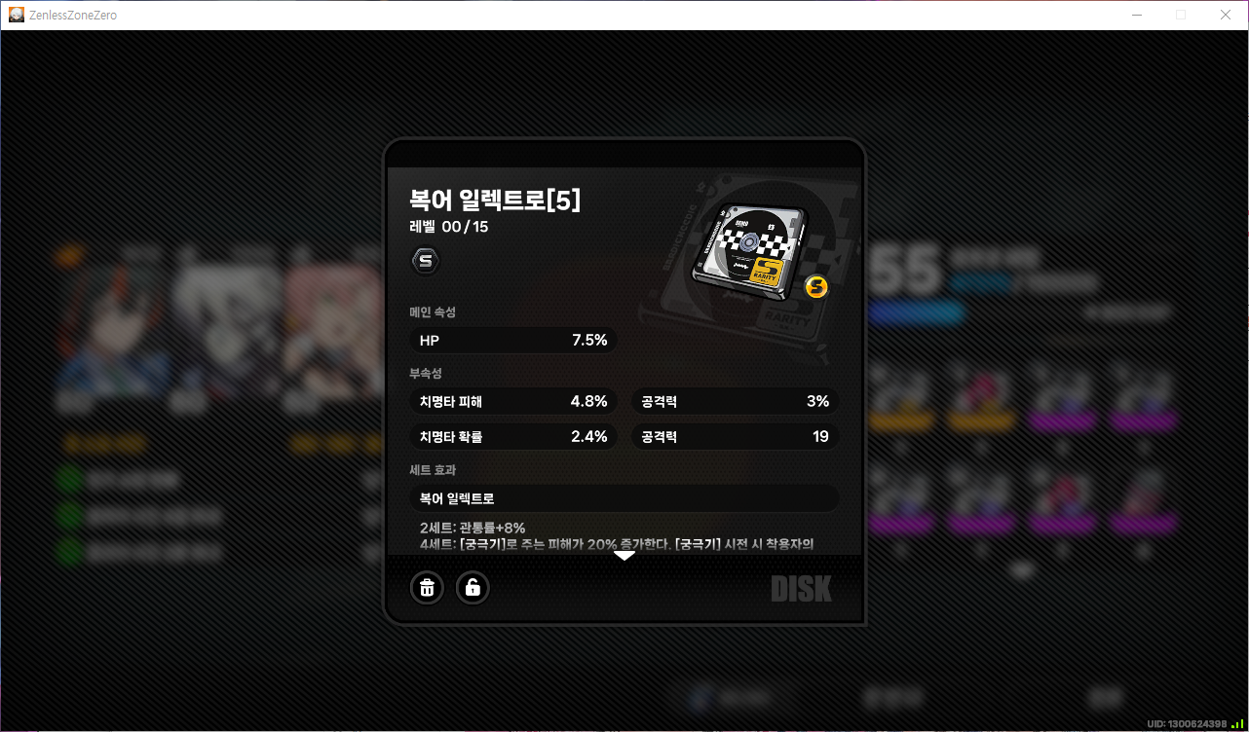The image size is (1249, 732).
Task: Click the gold S rarity coin icon
Action: (x=816, y=286)
